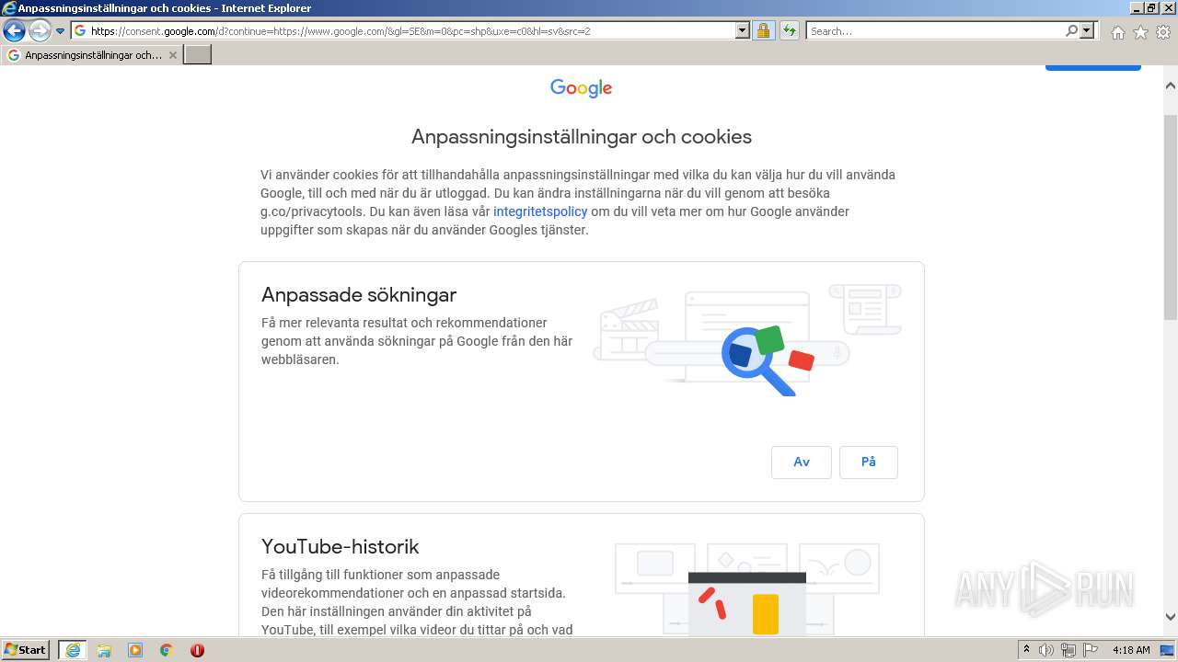
Task: Go back with the browser Back arrow
Action: click(x=14, y=31)
